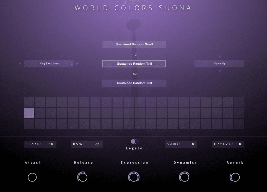Click the left arrow beside KeySwitches
This screenshot has height=192, width=267.
click(20, 64)
